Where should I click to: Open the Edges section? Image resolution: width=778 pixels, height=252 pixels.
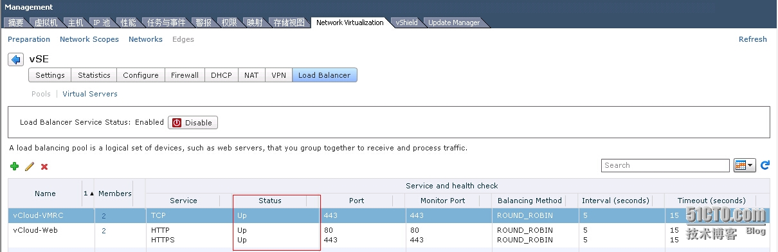(183, 39)
